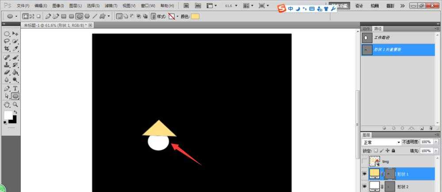Select the Zoom magnifier tool

pos(15,104)
